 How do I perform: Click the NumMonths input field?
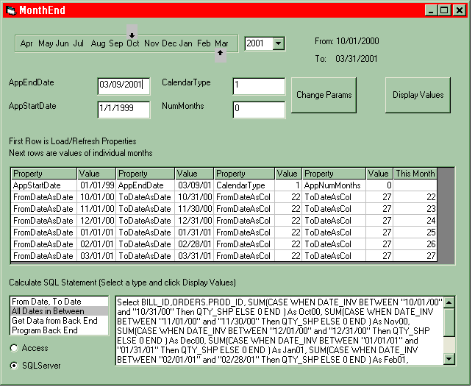(259, 110)
